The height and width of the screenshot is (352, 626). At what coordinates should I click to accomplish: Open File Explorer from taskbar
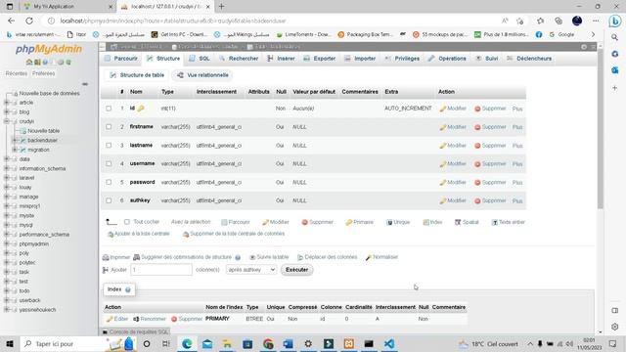pos(227,343)
